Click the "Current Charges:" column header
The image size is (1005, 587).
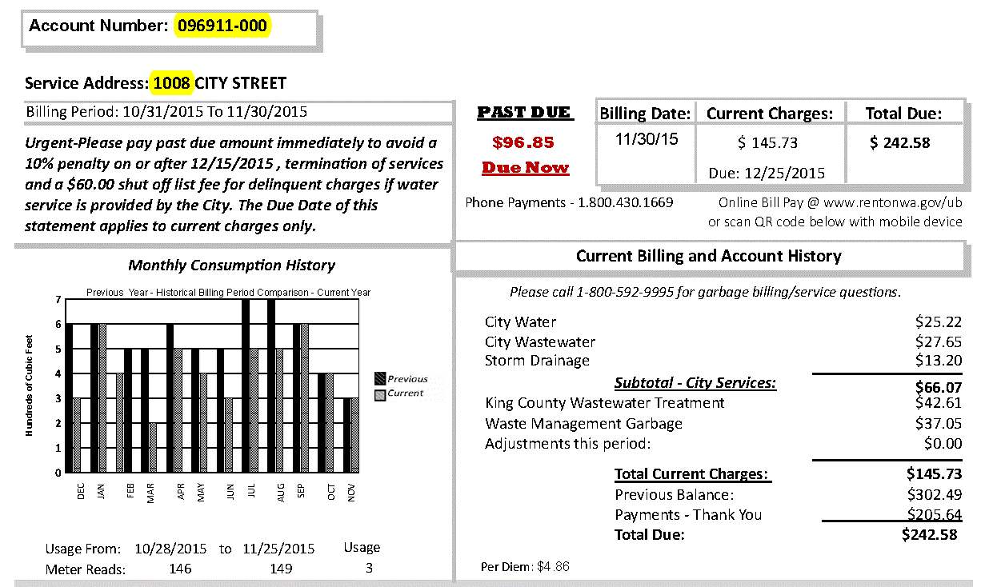tap(769, 114)
